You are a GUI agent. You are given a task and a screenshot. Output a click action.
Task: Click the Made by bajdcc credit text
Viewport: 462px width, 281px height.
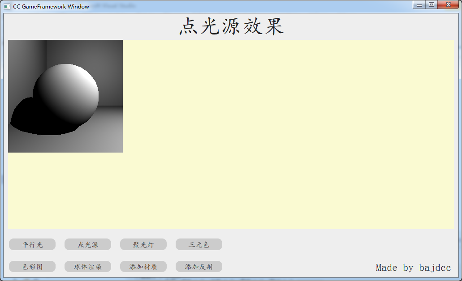point(413,268)
